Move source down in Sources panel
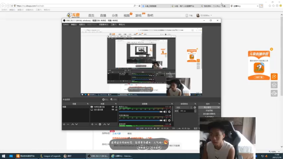The width and height of the screenshot is (283, 159). pos(109,124)
